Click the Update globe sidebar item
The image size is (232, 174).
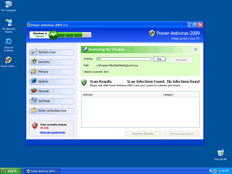point(51,81)
